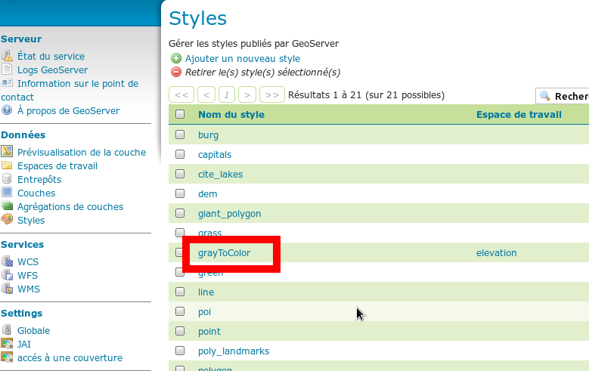
Task: Go to first page with << button
Action: [181, 94]
